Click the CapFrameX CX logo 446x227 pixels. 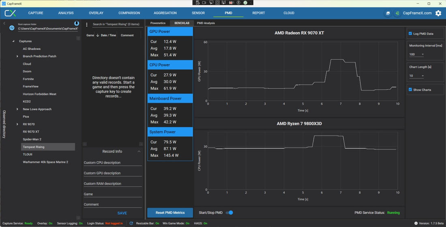[x=10, y=13]
